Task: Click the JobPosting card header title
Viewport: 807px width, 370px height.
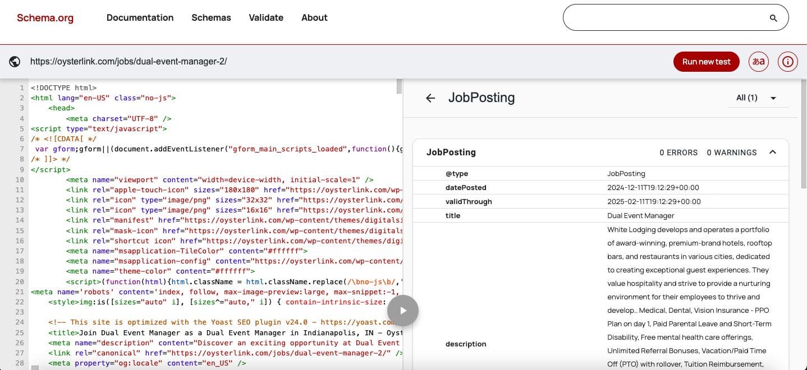Action: [x=451, y=152]
